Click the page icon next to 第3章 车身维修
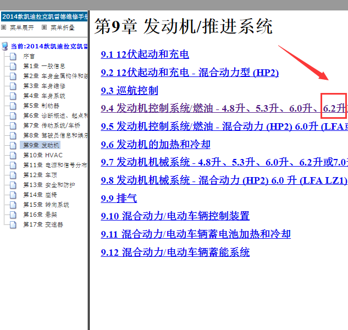 click(13, 86)
